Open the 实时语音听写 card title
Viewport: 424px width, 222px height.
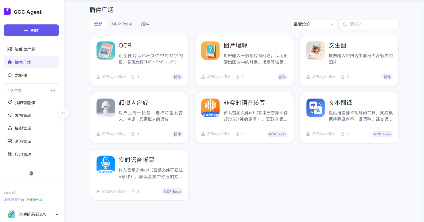coord(136,160)
